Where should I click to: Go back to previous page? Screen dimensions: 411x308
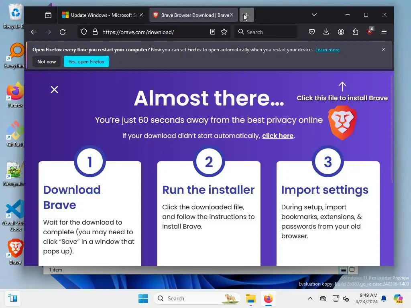coord(34,32)
